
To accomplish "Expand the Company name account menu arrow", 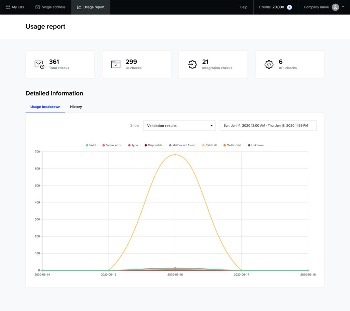I will click(343, 7).
